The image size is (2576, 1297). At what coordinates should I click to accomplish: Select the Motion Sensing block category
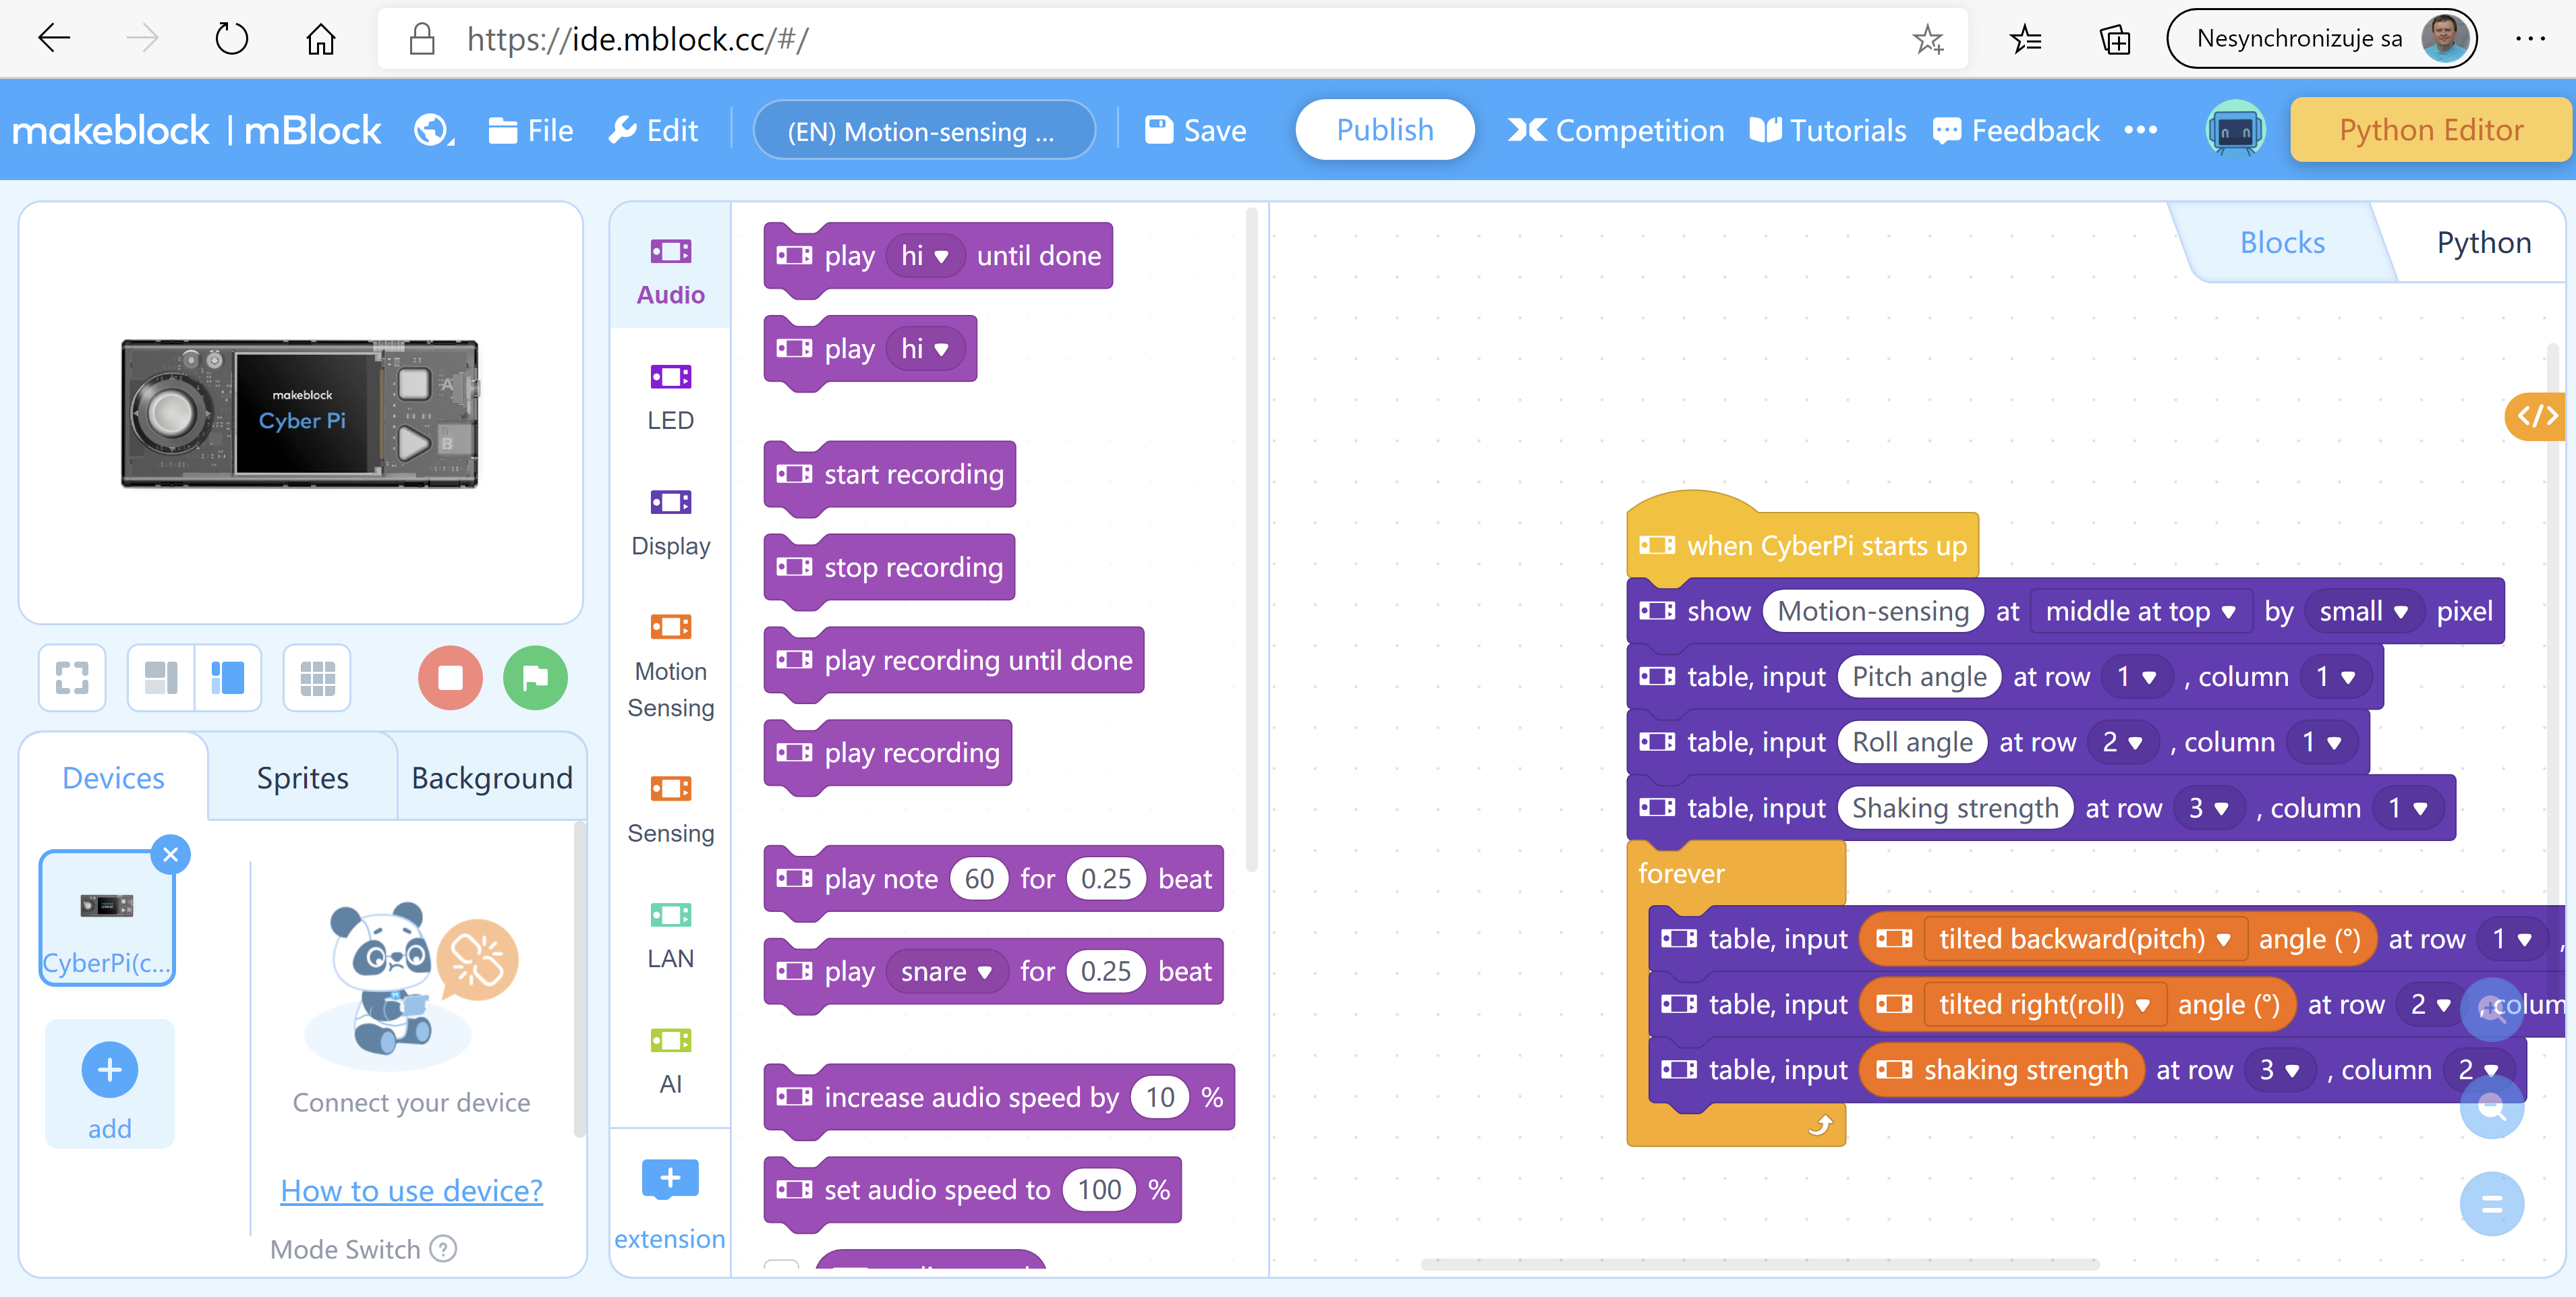coord(670,664)
